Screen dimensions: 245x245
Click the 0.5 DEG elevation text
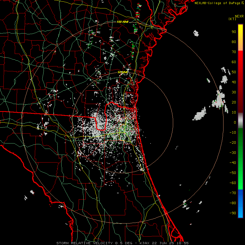[x=124, y=243]
